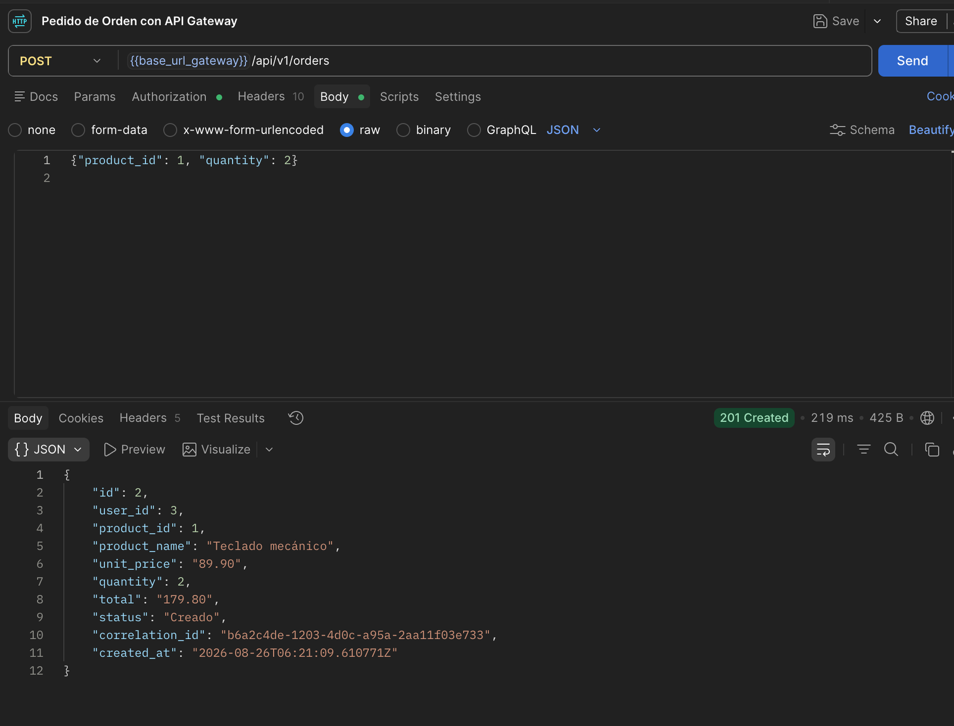954x726 pixels.
Task: Click the "Creado" status value
Action: [x=191, y=618]
